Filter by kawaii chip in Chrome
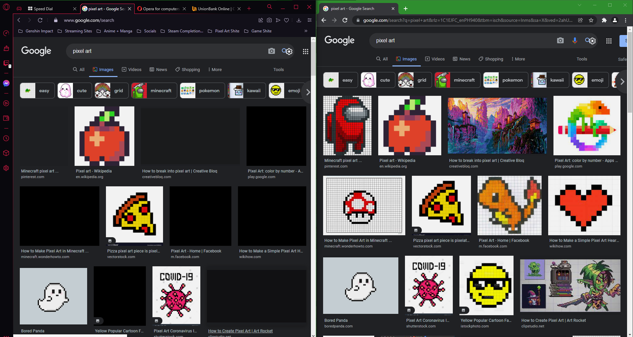Viewport: 633px width, 337px height. (550, 80)
